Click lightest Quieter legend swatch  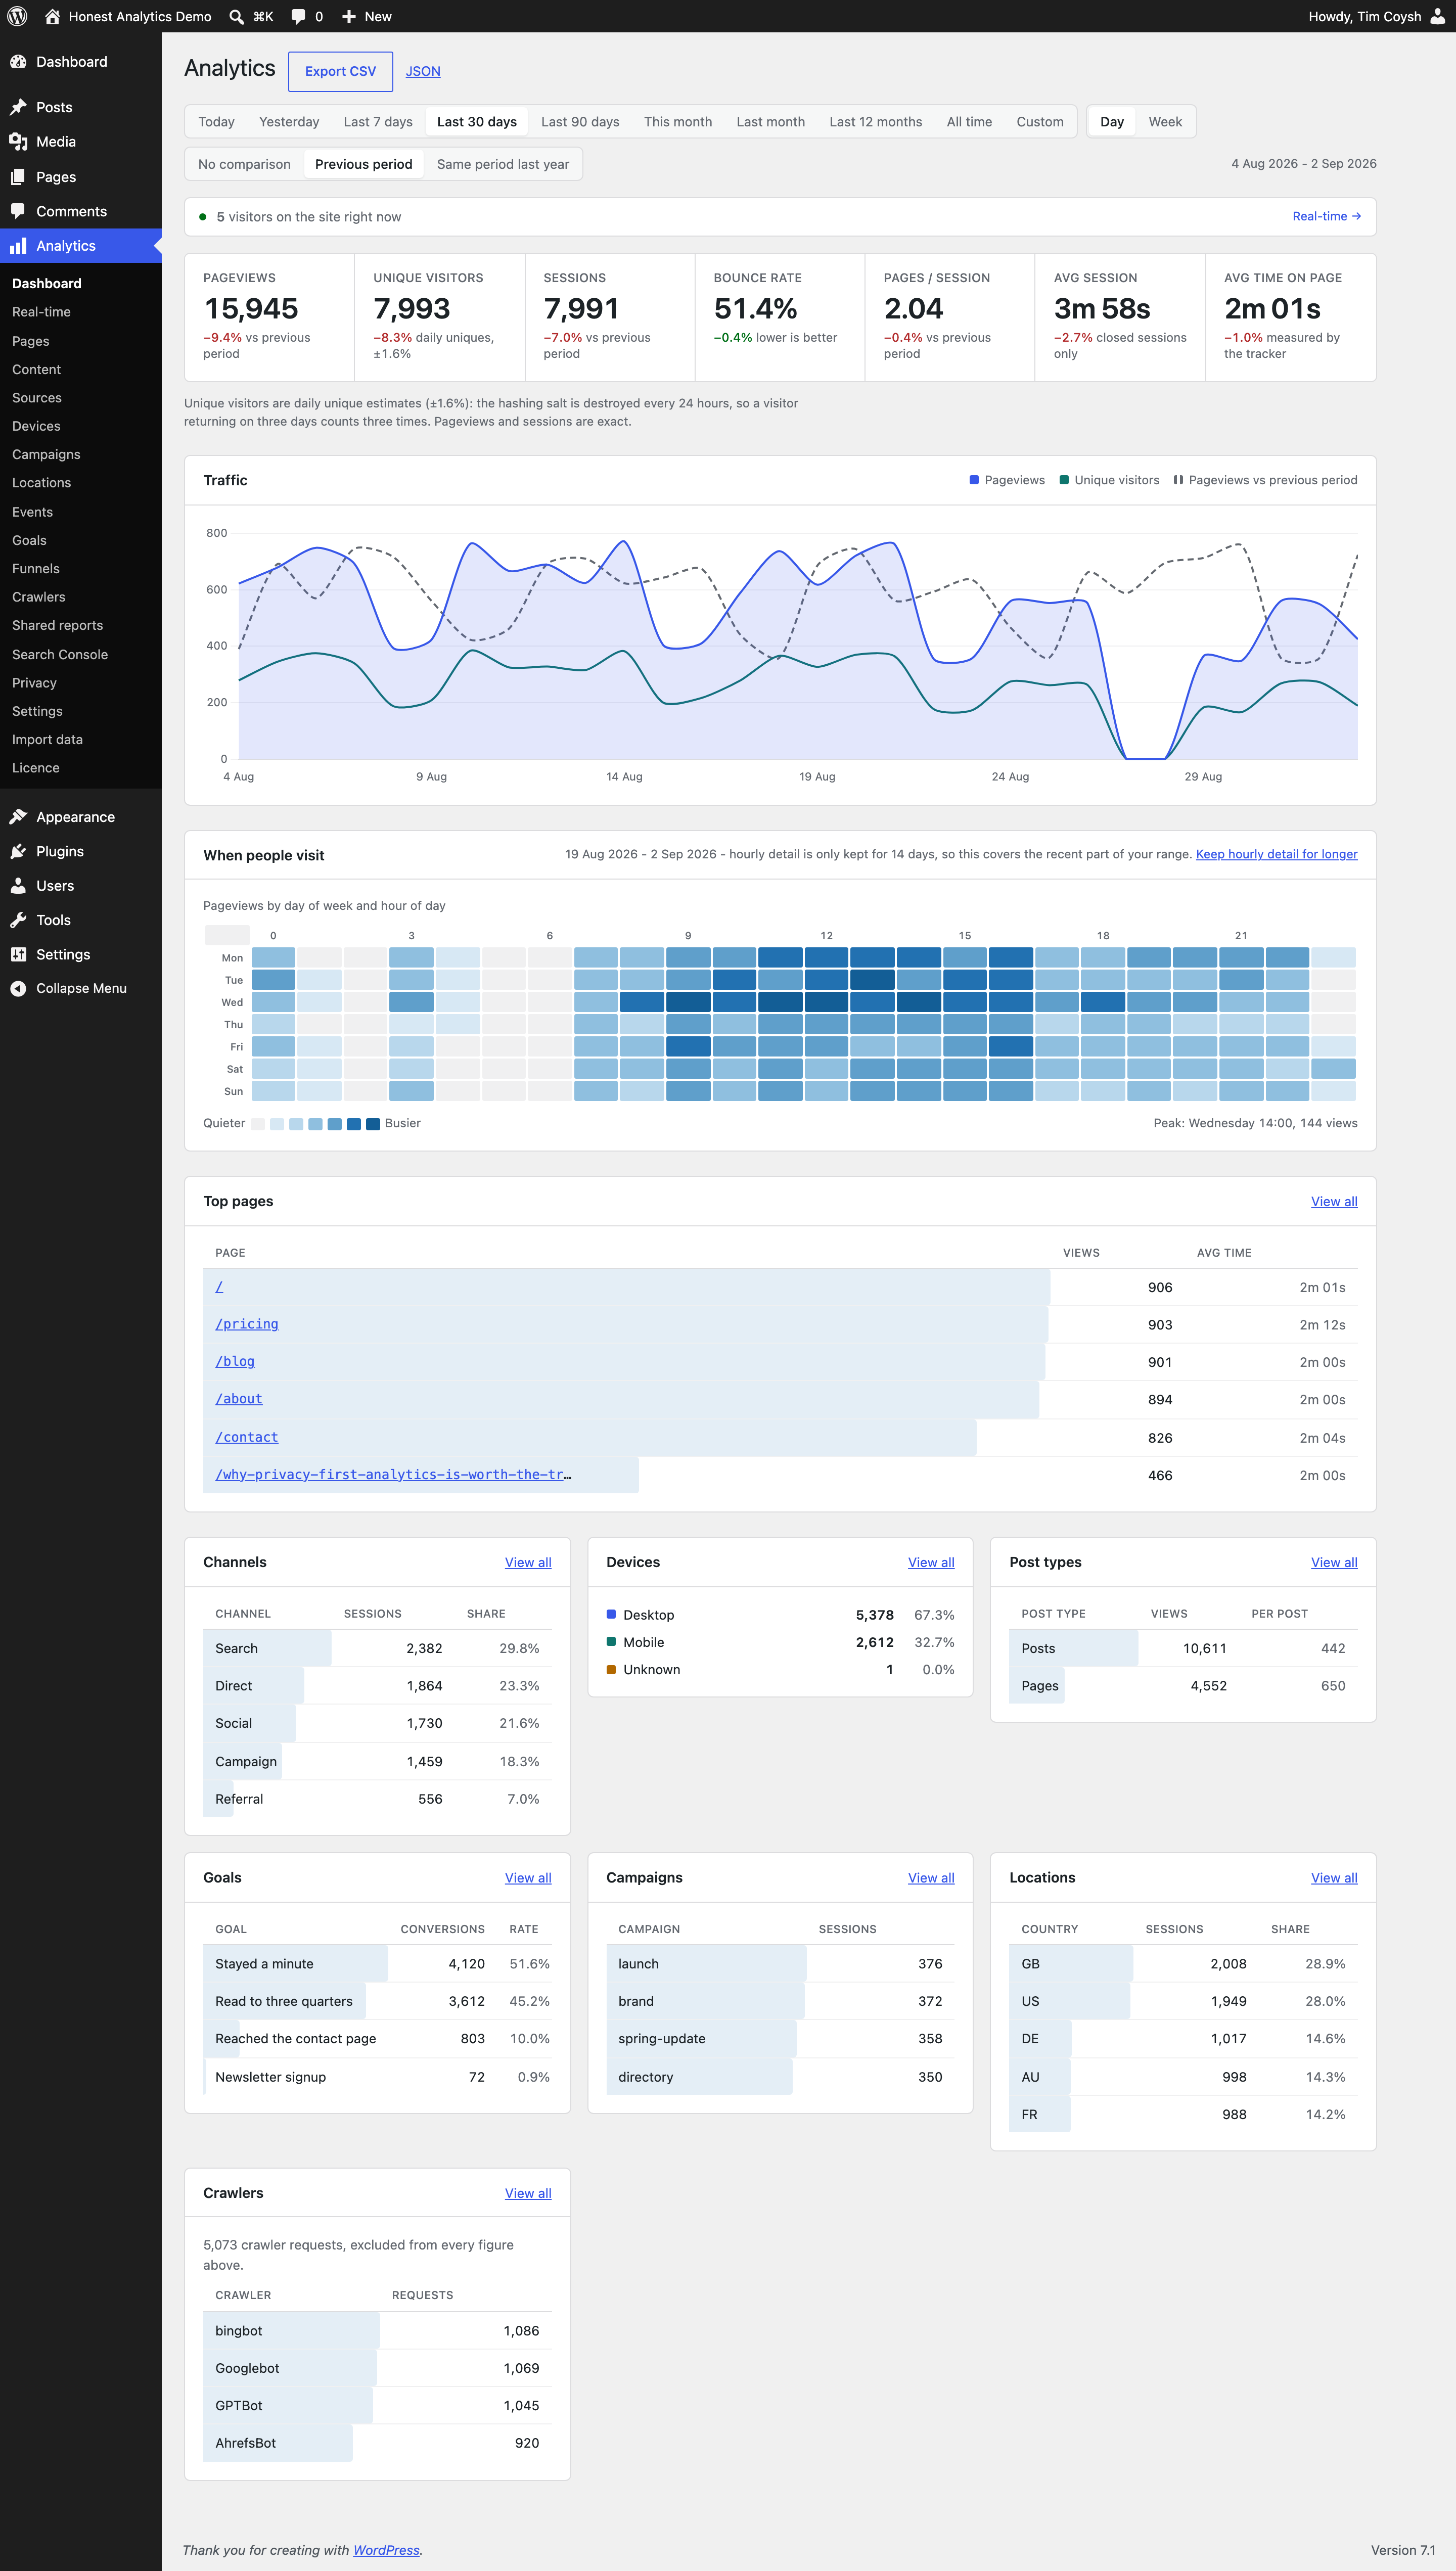click(x=258, y=1124)
